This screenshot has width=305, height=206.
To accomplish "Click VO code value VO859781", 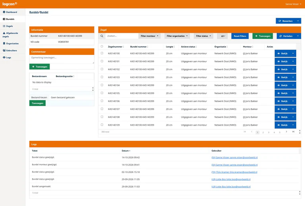I will (x=64, y=42).
